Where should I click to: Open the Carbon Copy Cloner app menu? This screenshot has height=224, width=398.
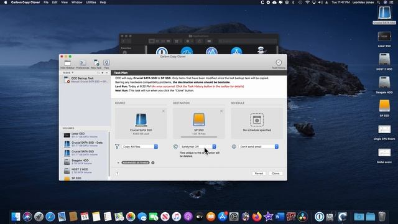pos(25,2)
